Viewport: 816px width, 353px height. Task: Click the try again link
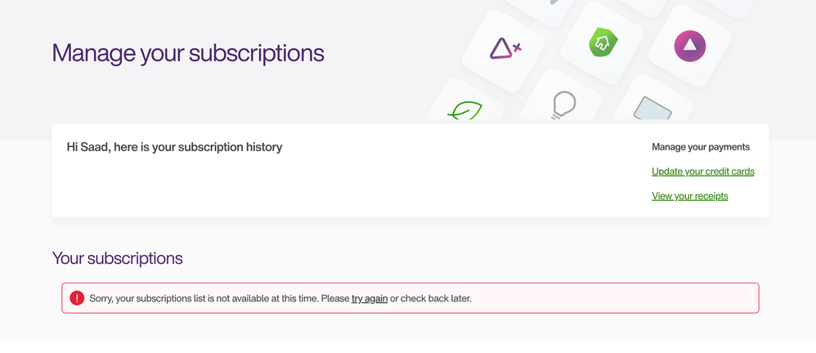[x=370, y=298]
